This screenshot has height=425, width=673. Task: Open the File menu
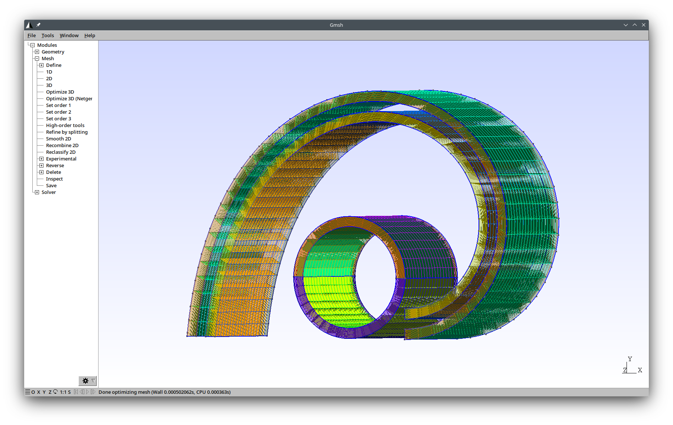(x=32, y=36)
